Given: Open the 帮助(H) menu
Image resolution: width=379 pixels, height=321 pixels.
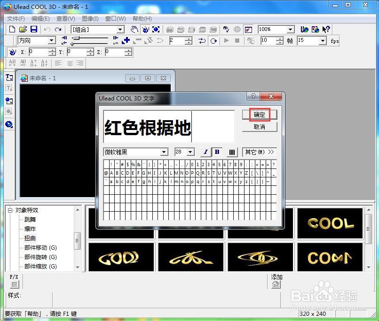Looking at the screenshot, I should tap(142, 19).
